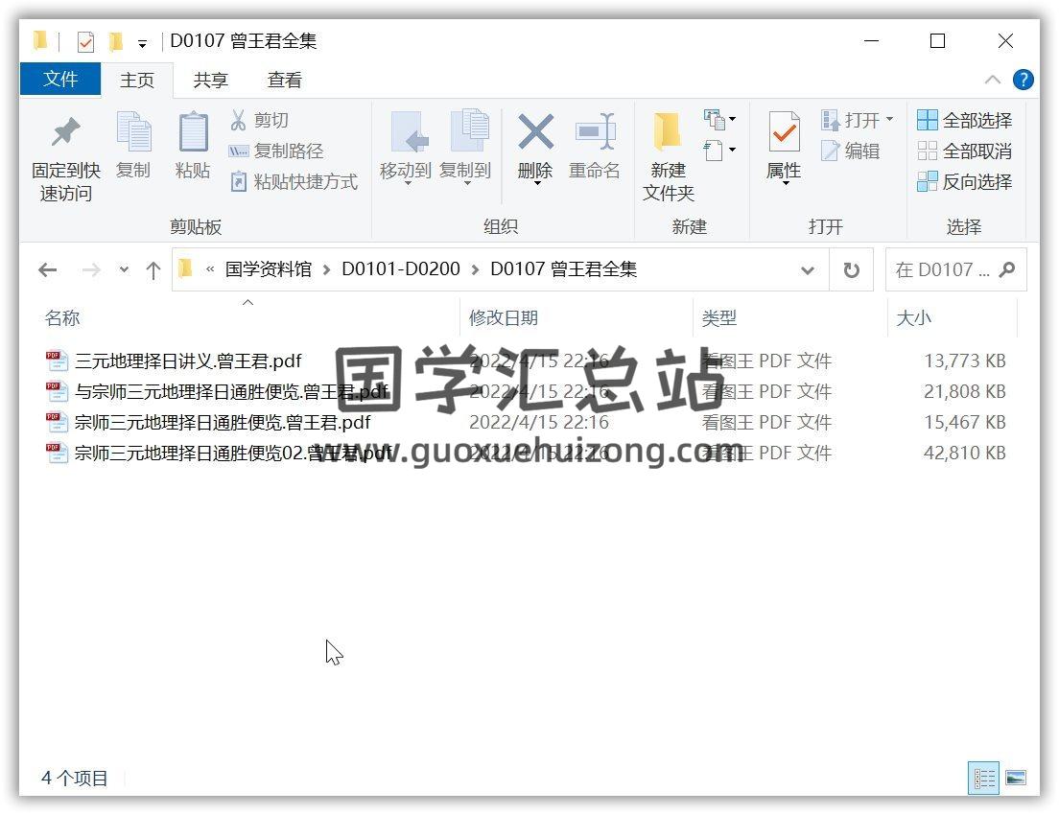
Task: Click 全部选择 to select all files
Action: pos(965,120)
